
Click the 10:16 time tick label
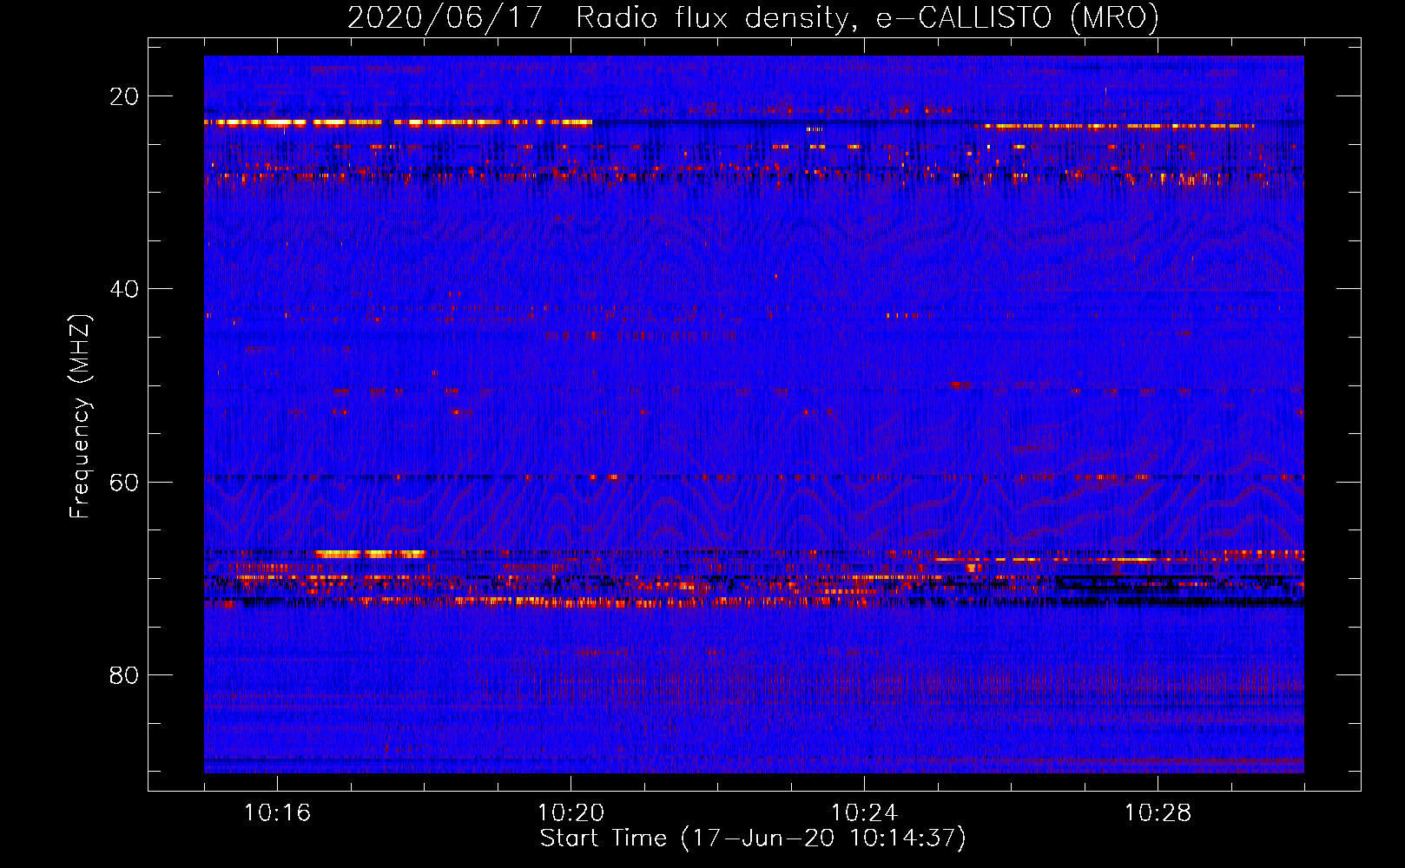[277, 813]
